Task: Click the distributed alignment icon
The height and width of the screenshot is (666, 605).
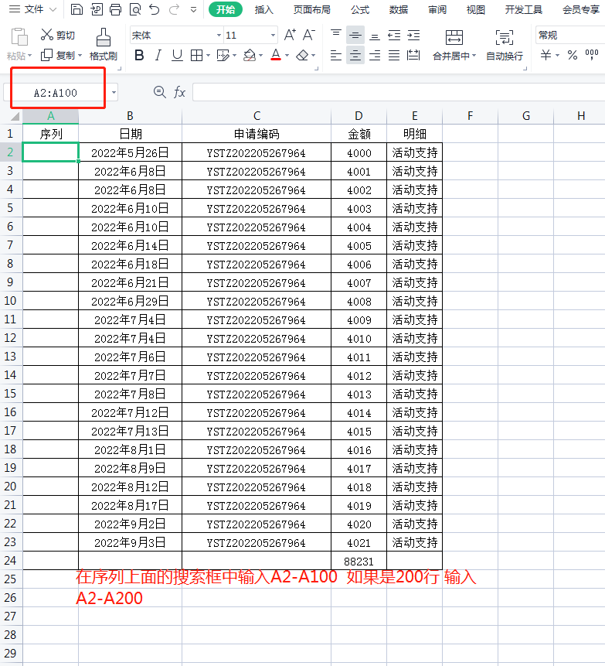Action: click(x=413, y=55)
